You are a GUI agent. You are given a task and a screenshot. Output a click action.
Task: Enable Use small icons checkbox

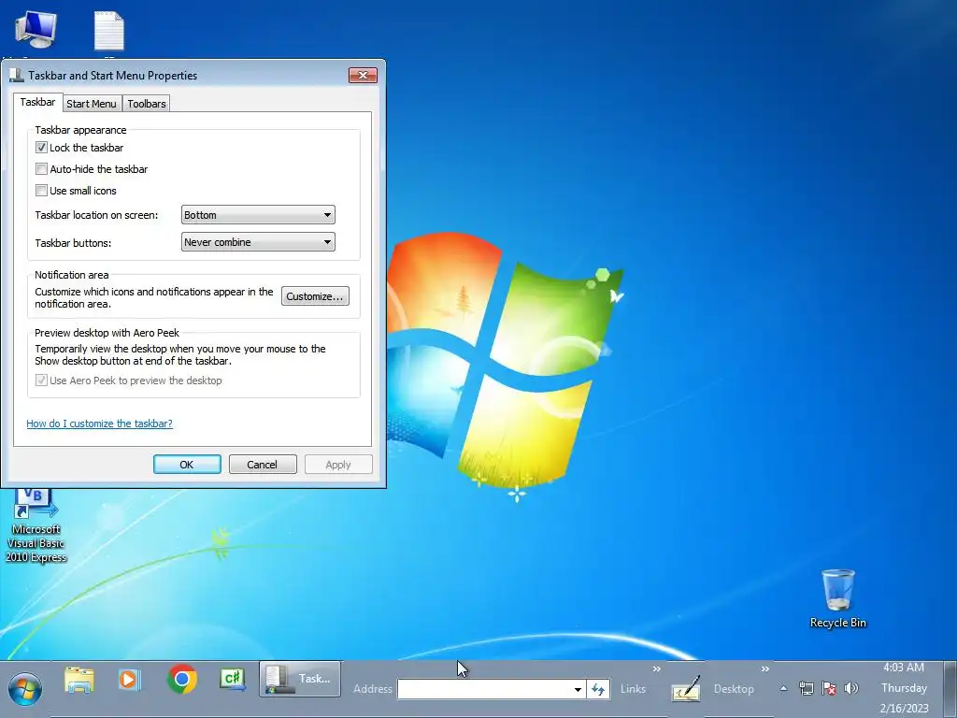[x=41, y=190]
